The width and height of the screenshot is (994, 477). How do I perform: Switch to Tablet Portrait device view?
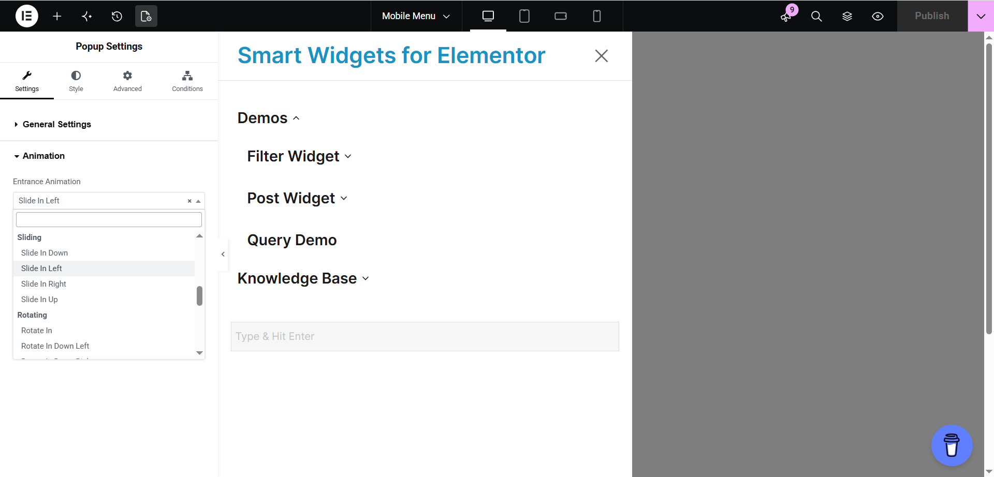pyautogui.click(x=524, y=16)
